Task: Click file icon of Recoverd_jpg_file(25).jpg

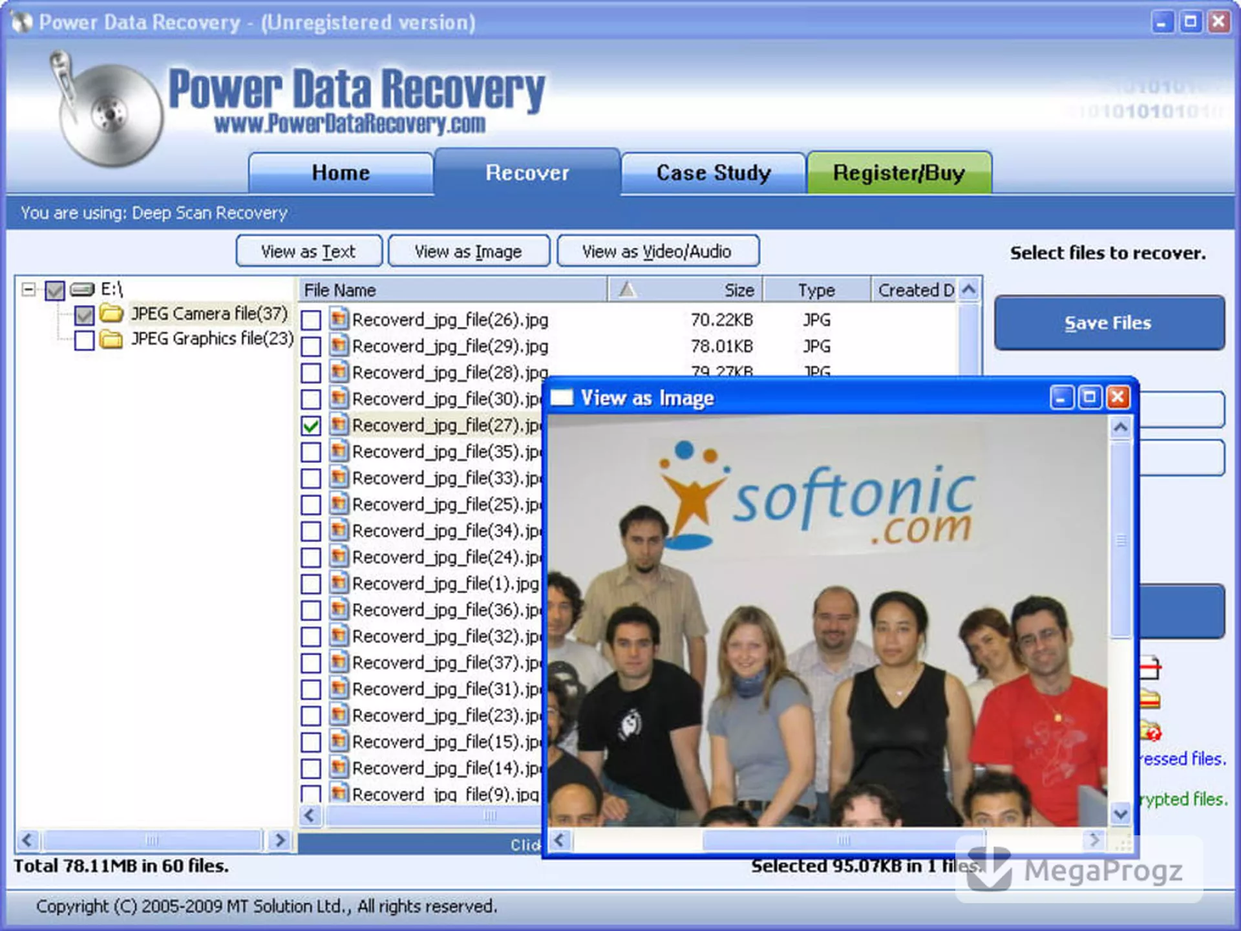Action: [x=339, y=504]
